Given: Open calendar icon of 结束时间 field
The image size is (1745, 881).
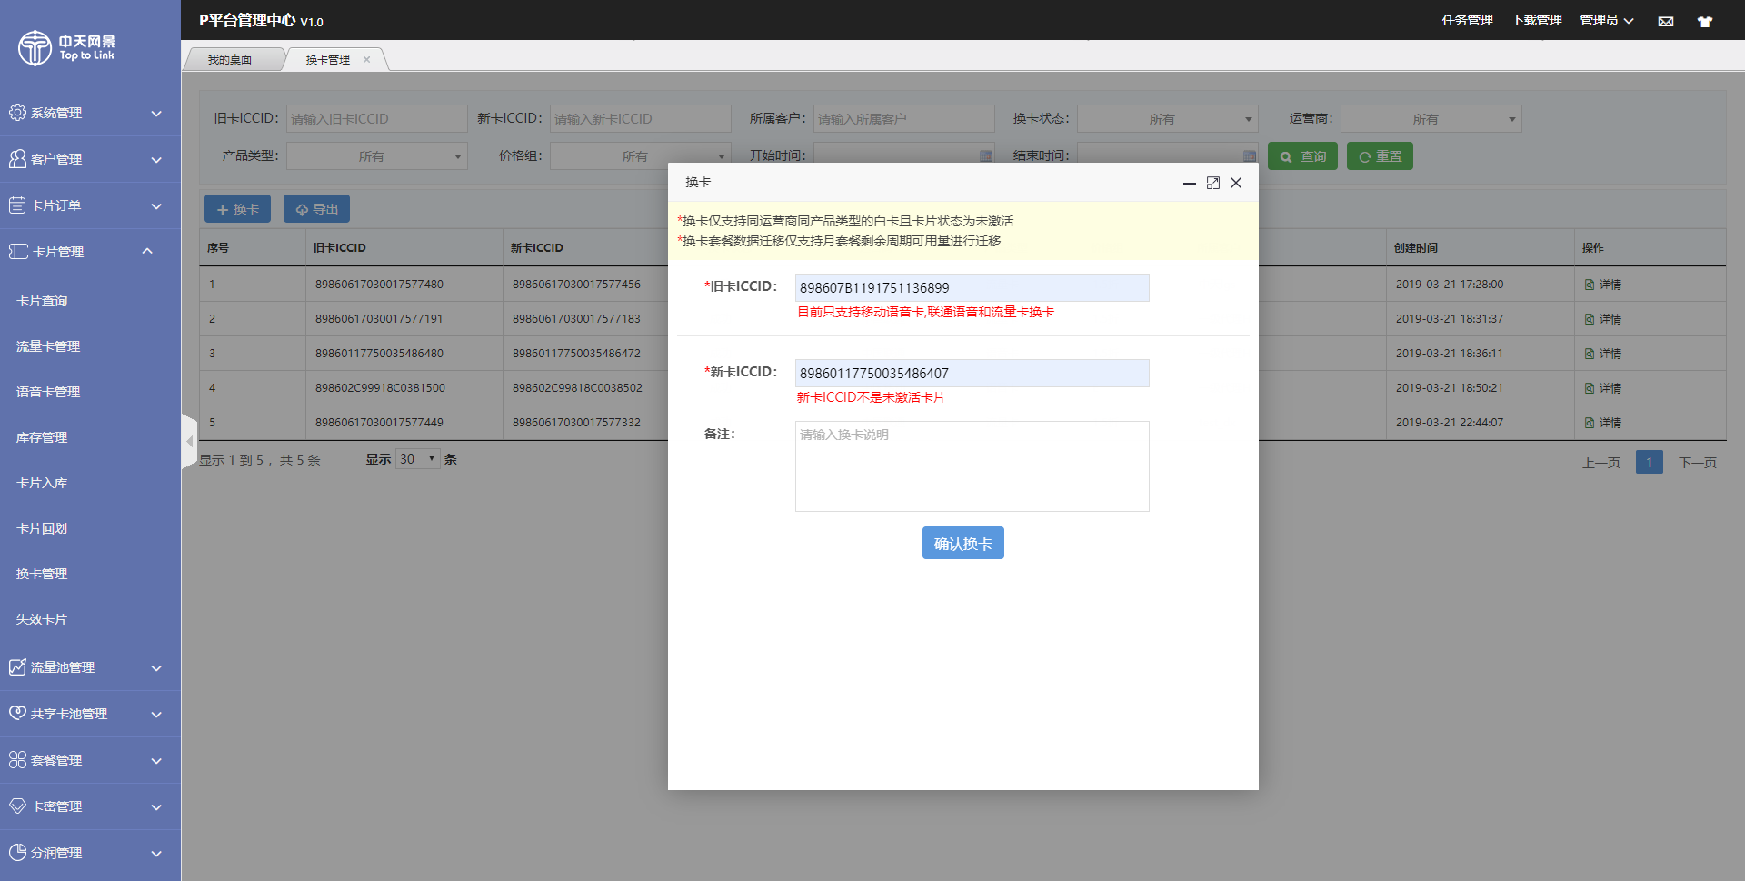Looking at the screenshot, I should pos(1249,156).
